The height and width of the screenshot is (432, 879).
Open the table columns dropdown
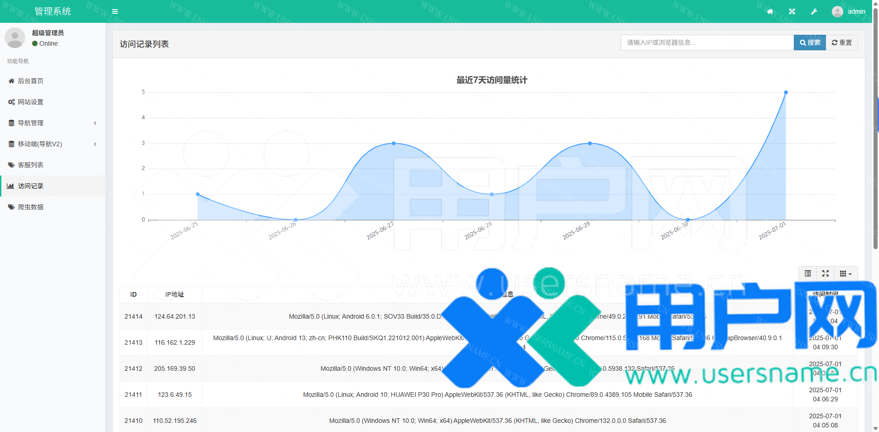tap(846, 273)
